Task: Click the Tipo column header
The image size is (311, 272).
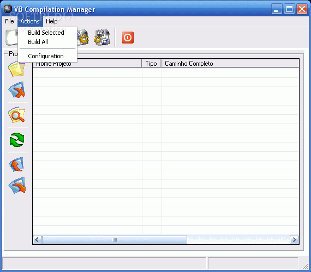Action: pos(151,64)
